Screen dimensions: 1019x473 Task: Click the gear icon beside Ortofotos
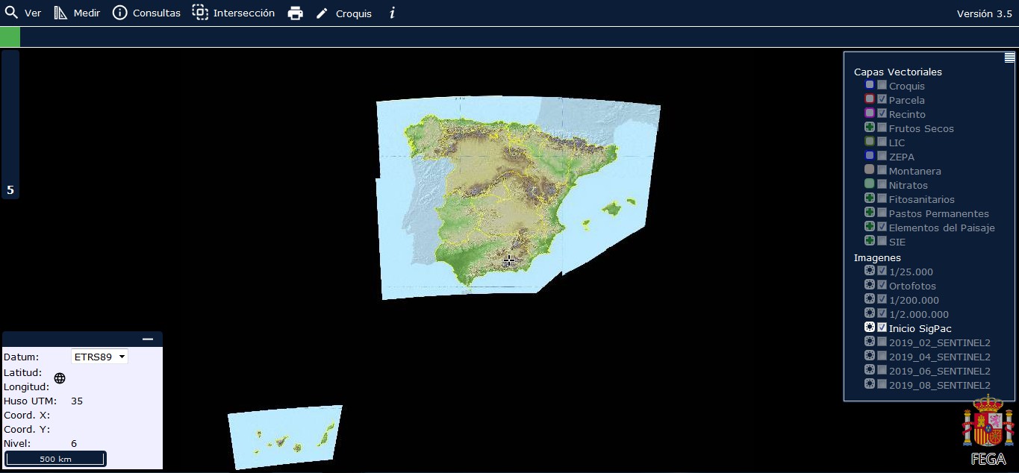(870, 285)
